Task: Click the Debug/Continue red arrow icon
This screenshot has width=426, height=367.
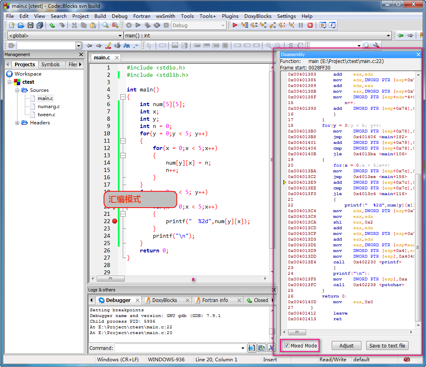Action: (x=235, y=25)
